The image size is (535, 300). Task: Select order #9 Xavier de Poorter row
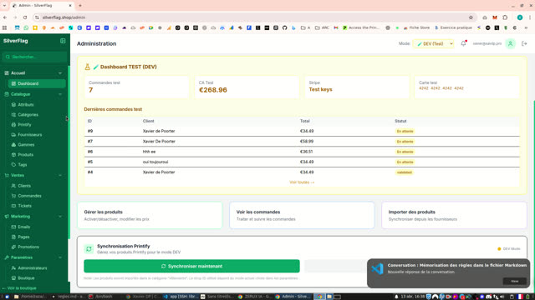(x=302, y=131)
